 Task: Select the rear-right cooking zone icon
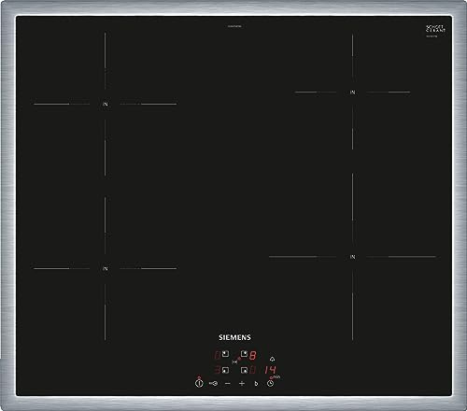[245, 354]
